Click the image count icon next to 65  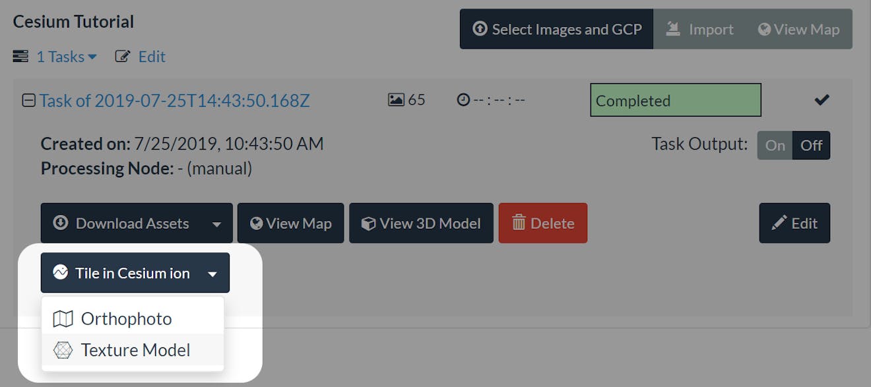[396, 100]
